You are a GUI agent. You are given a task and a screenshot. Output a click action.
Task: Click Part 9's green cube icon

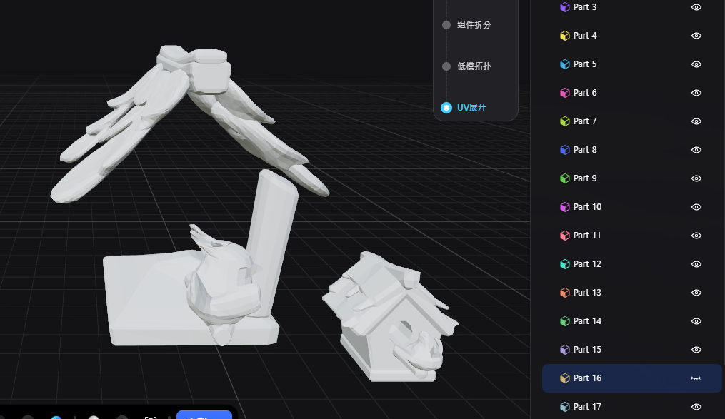click(564, 178)
